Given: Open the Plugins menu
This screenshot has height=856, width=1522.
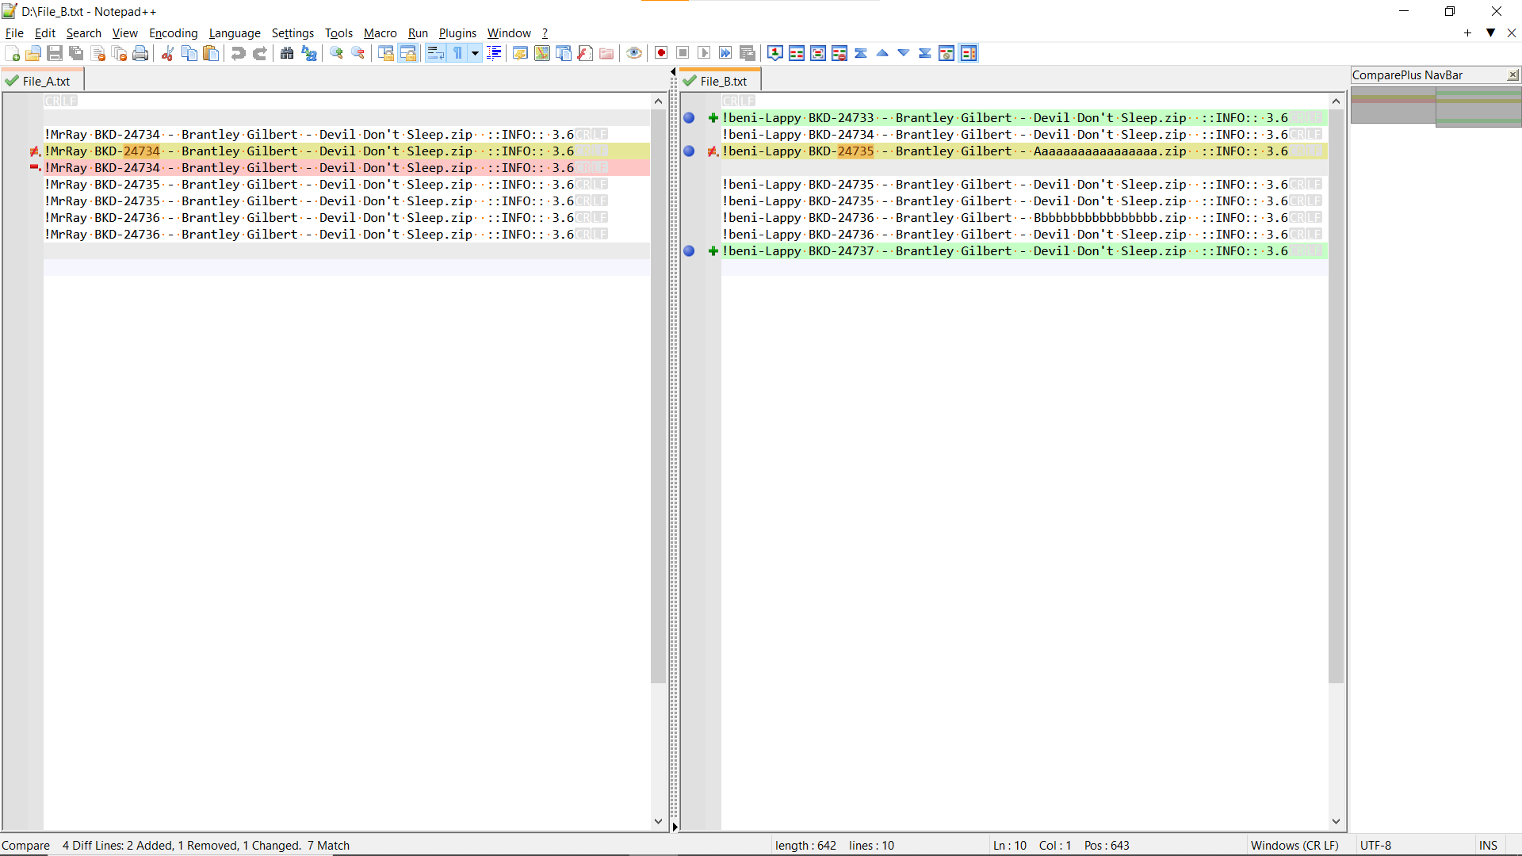Looking at the screenshot, I should point(457,32).
